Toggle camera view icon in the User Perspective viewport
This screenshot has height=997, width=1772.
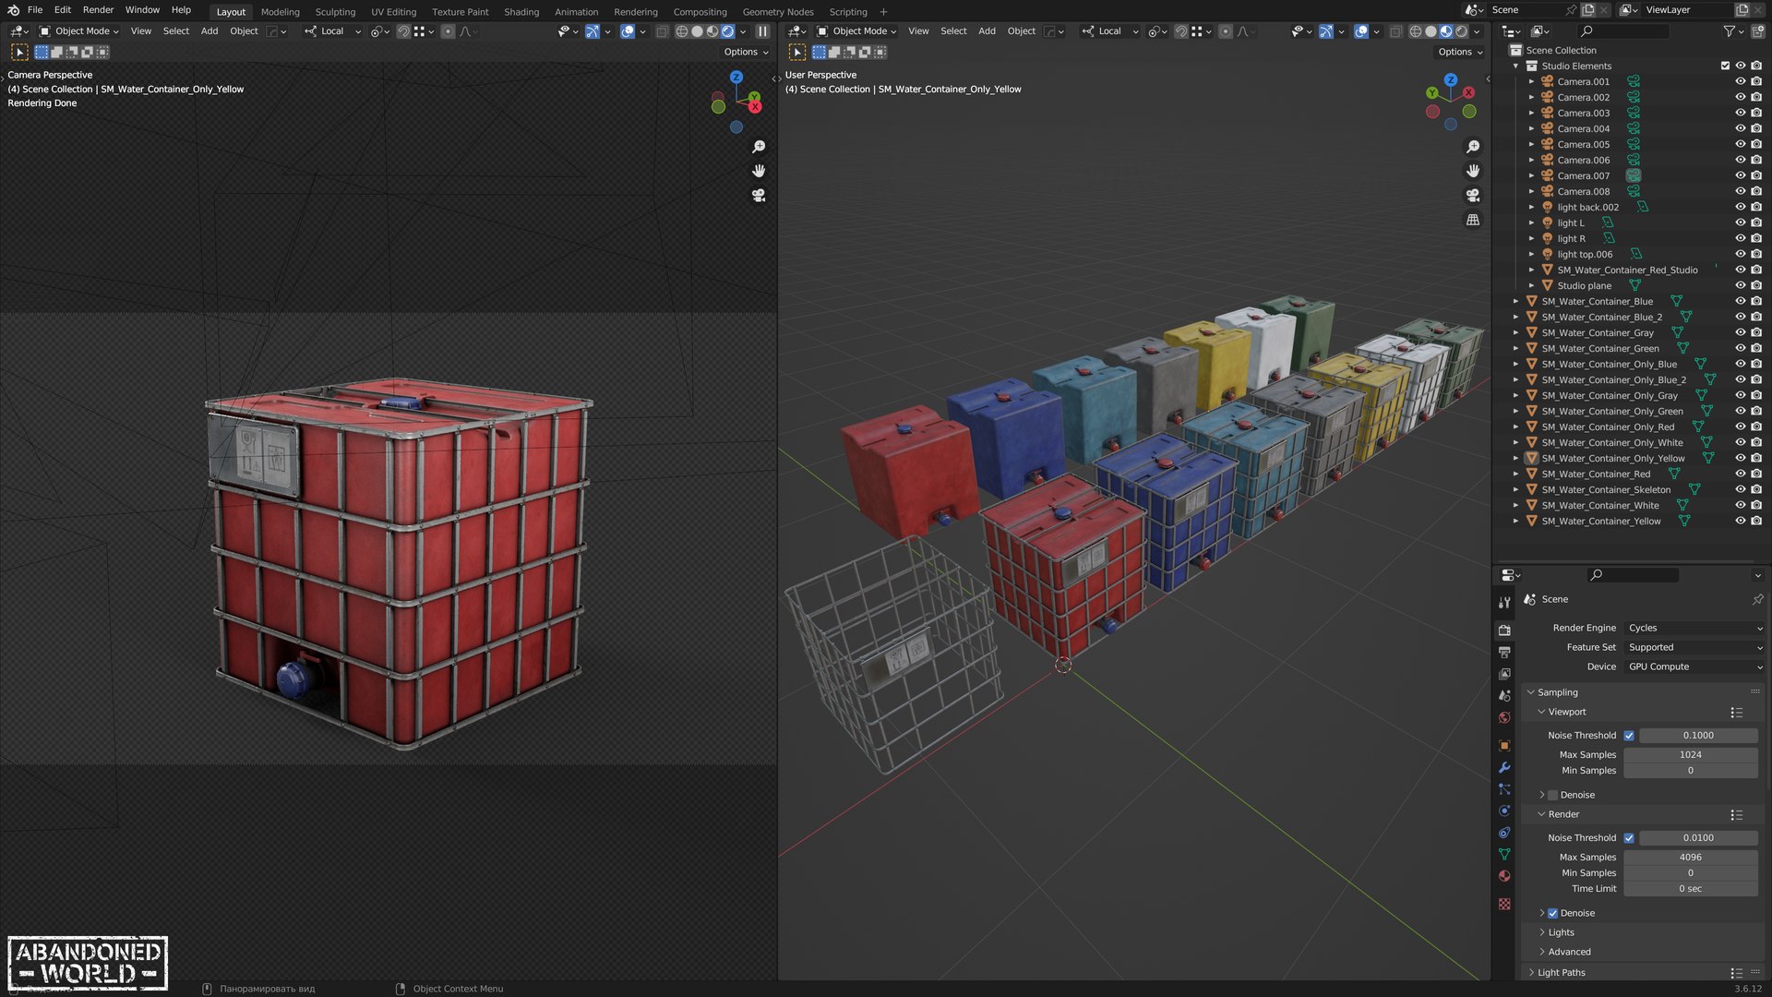[1473, 196]
